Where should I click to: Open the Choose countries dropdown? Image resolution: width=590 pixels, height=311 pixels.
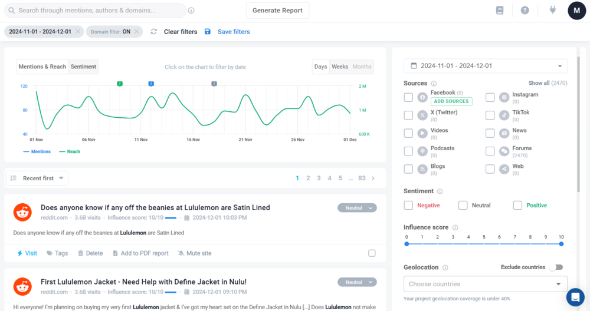coord(485,284)
